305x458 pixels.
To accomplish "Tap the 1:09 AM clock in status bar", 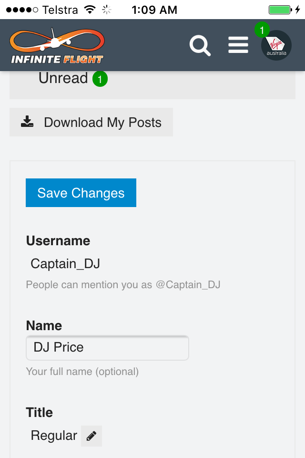I will (154, 10).
